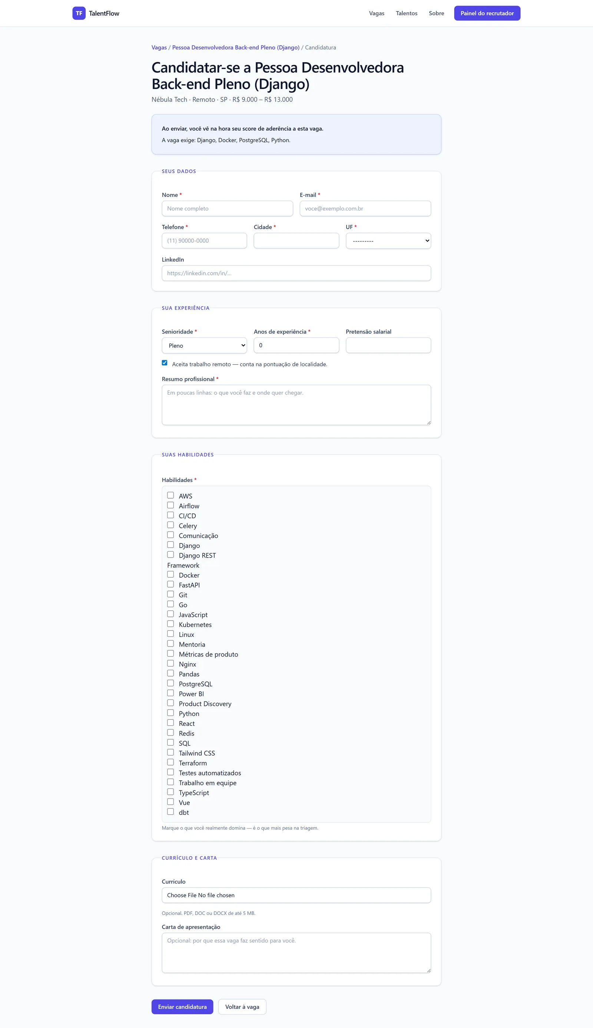Click the Resumo profissional textarea
Screen dimensions: 593x1028
point(296,405)
